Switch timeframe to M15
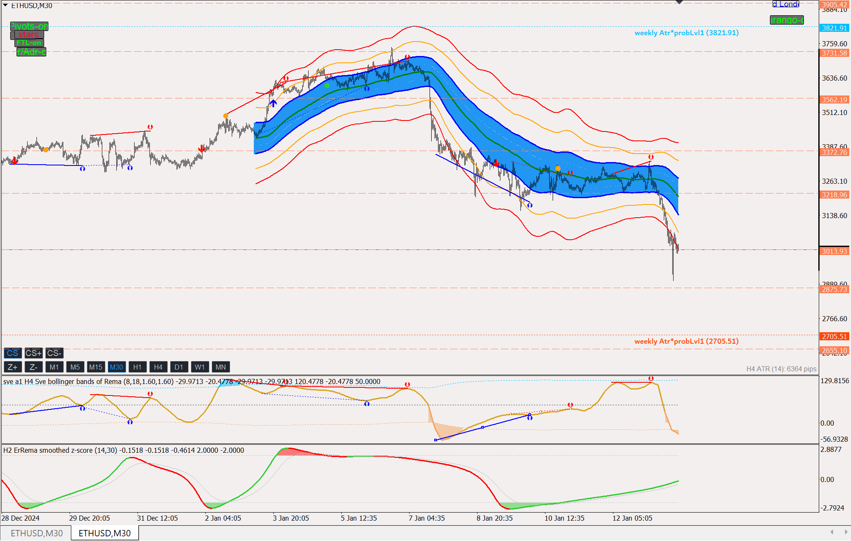The height and width of the screenshot is (541, 851). [95, 367]
